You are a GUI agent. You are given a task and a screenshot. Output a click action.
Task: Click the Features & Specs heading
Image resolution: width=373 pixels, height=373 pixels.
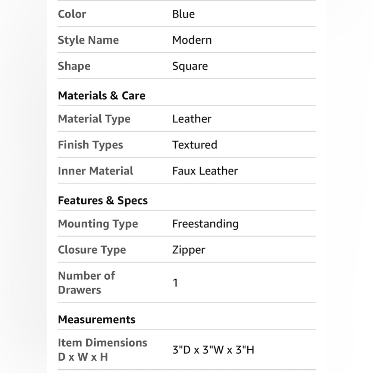pos(103,201)
